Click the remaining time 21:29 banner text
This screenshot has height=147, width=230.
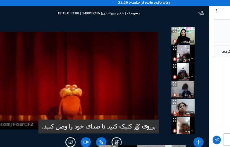tap(144, 3)
